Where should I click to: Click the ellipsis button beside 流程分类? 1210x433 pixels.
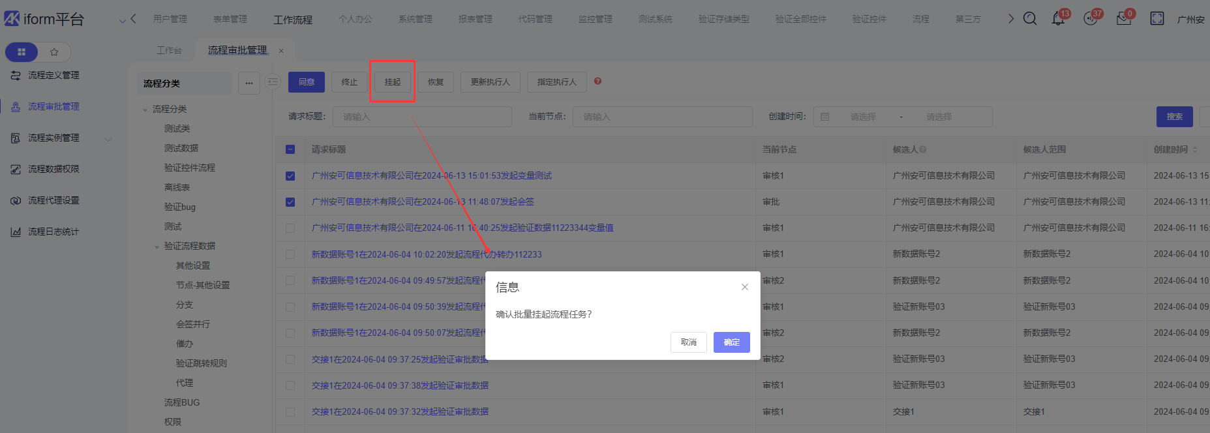pyautogui.click(x=249, y=83)
